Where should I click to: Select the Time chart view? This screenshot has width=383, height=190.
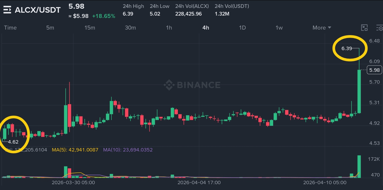click(10, 28)
